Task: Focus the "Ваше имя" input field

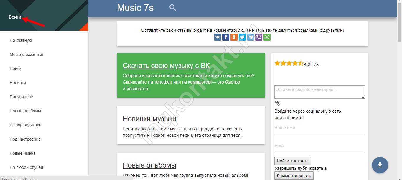Action: pos(319,128)
